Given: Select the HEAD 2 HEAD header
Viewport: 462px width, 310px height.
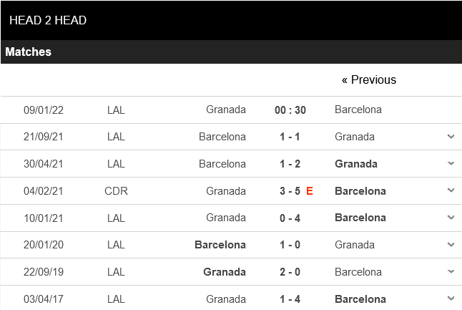Looking at the screenshot, I should click(x=48, y=20).
